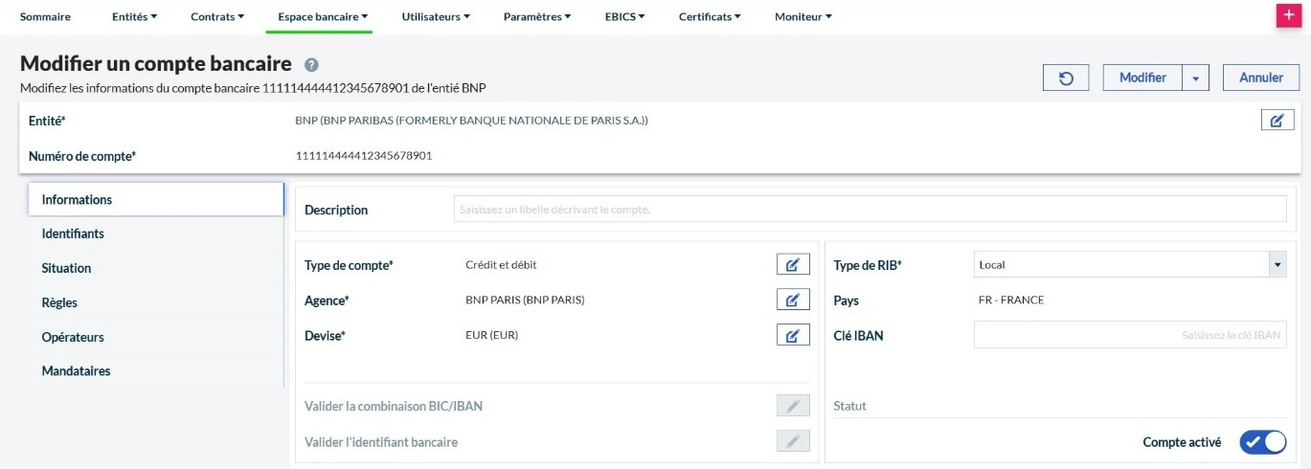Open the Type de RIB dropdown
This screenshot has width=1311, height=469.
click(x=1129, y=265)
